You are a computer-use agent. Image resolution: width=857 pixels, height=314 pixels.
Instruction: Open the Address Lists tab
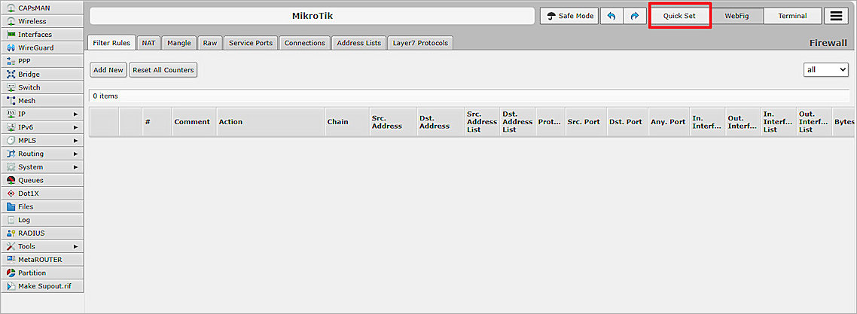click(x=359, y=43)
